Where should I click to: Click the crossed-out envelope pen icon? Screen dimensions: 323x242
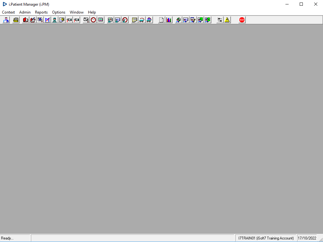coord(86,20)
